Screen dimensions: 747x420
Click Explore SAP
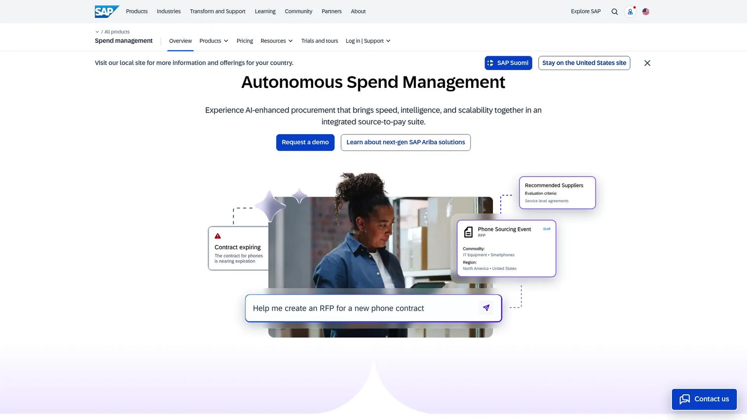point(586,11)
